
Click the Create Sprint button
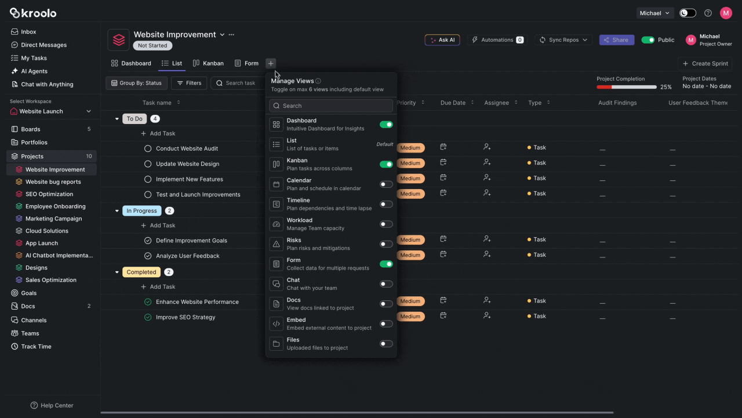coord(705,64)
